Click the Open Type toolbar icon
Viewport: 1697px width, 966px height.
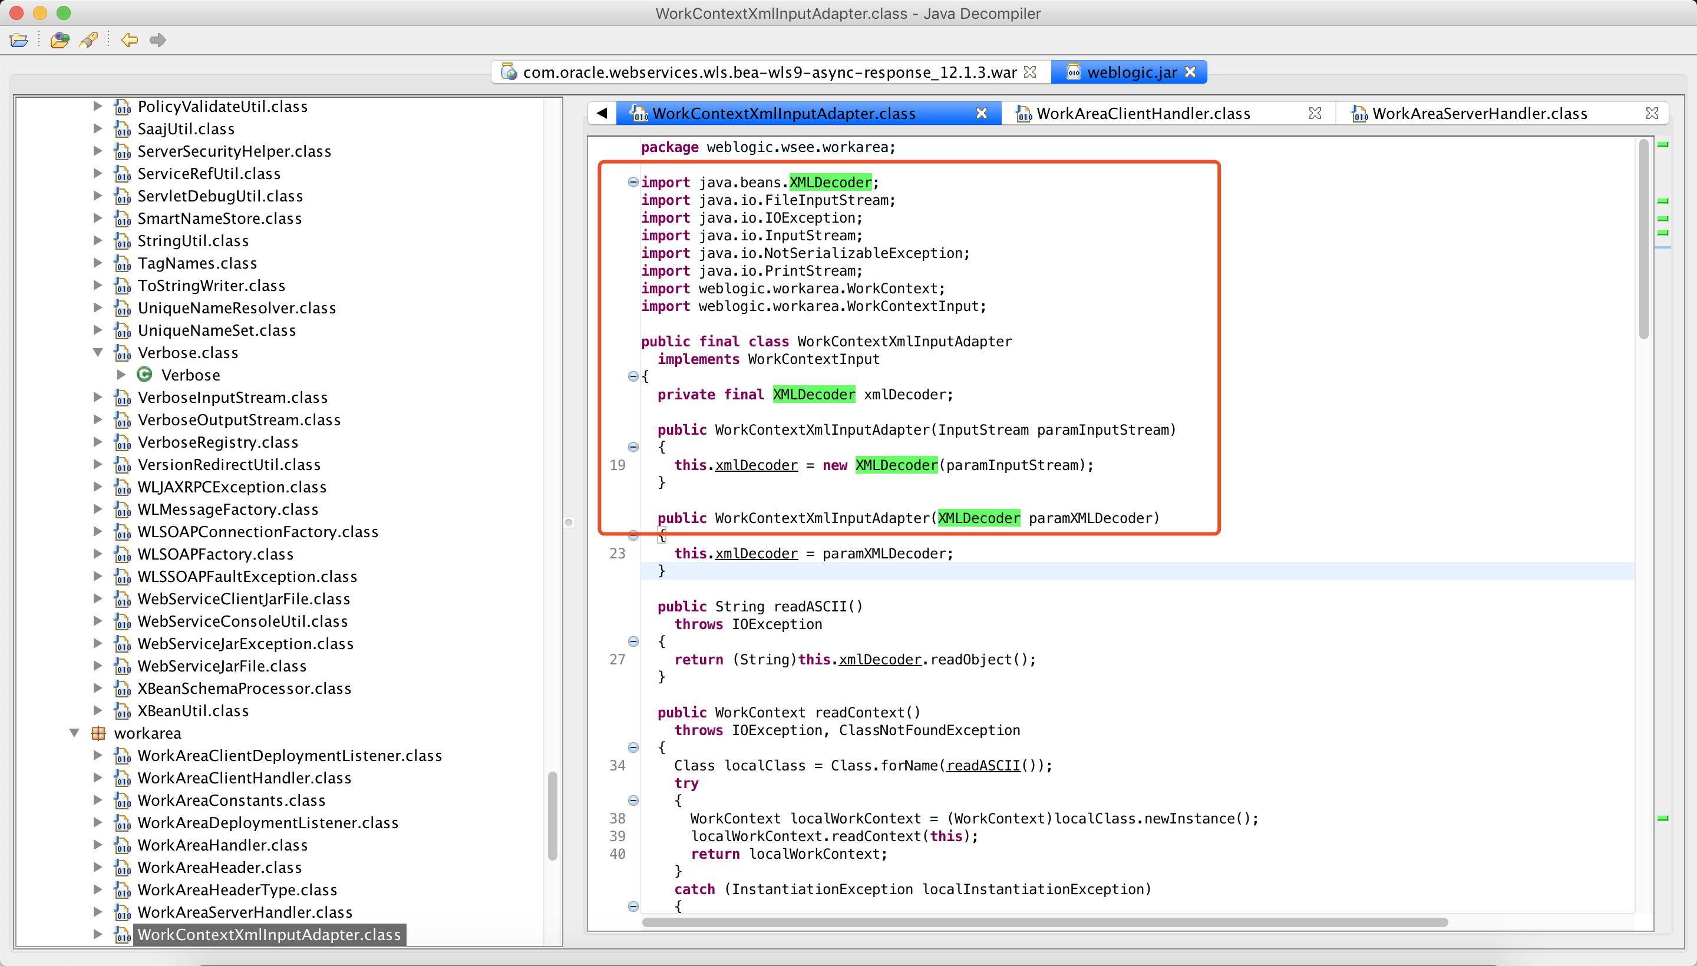point(60,41)
